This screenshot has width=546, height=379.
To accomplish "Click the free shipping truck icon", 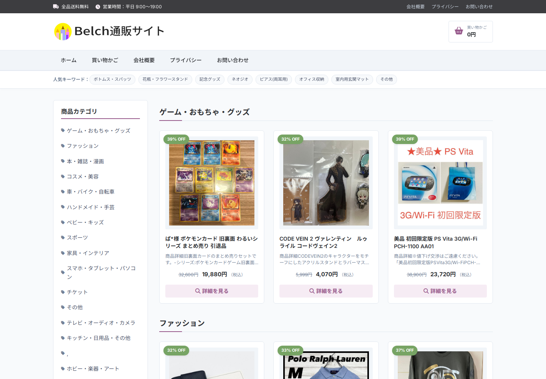I will pos(56,6).
